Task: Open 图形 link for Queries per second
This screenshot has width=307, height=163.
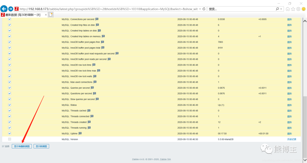Action: [x=289, y=88]
